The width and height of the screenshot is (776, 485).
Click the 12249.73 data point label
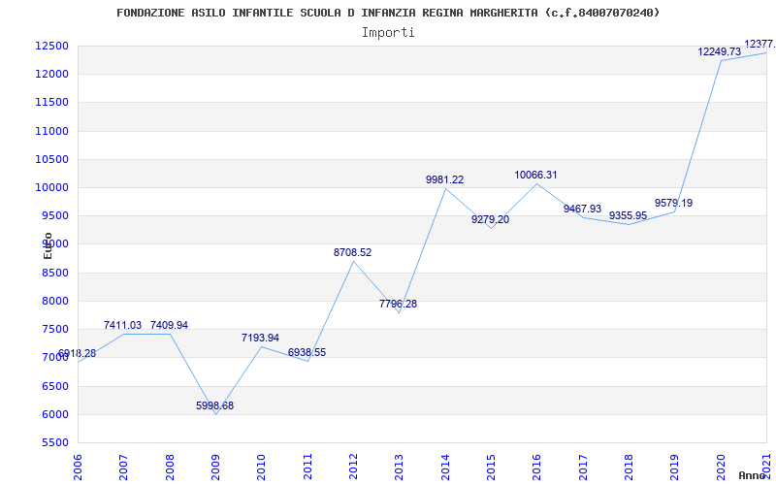tap(719, 51)
